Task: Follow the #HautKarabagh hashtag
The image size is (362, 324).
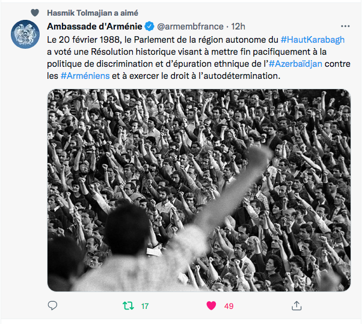Action: 313,40
